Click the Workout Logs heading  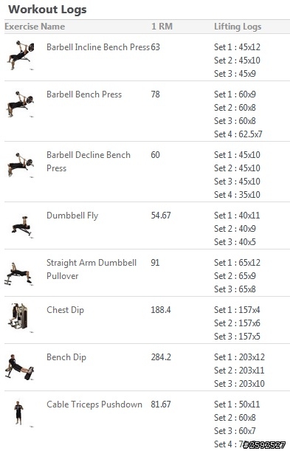click(x=47, y=9)
